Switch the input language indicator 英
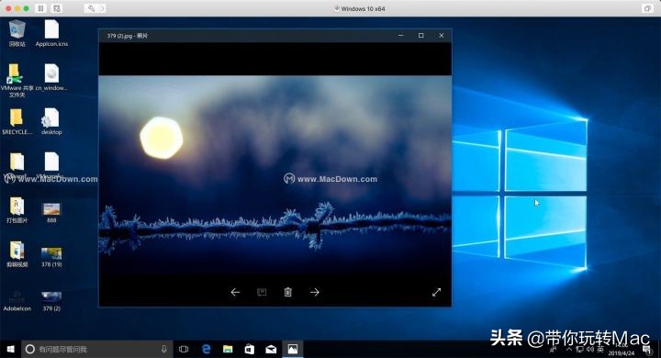661x358 pixels. tap(600, 350)
